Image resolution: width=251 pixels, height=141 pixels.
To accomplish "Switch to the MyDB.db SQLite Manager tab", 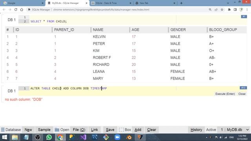I will tap(67, 3).
